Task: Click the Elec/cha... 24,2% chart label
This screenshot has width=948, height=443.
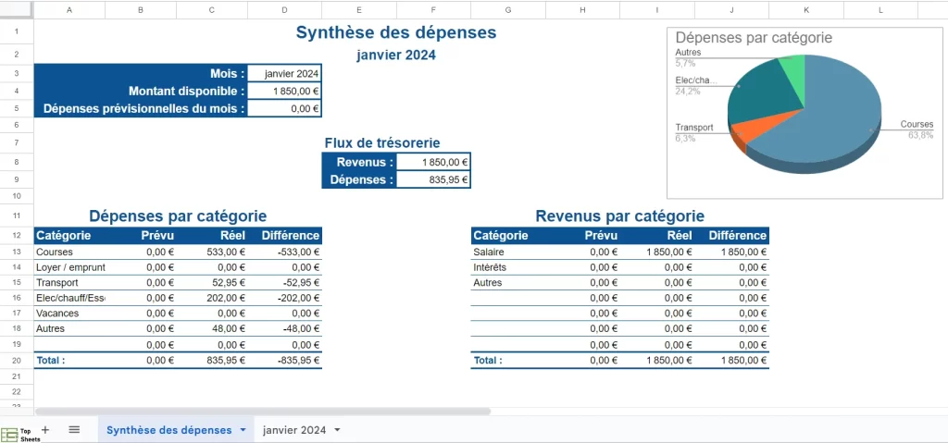Action: [x=696, y=86]
